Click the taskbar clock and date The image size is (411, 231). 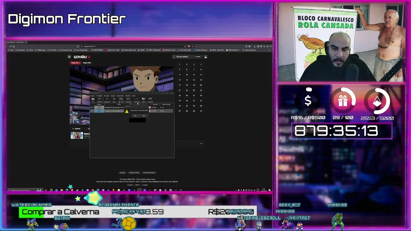point(263,190)
